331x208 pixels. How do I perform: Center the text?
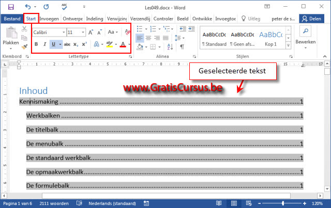[148, 38]
